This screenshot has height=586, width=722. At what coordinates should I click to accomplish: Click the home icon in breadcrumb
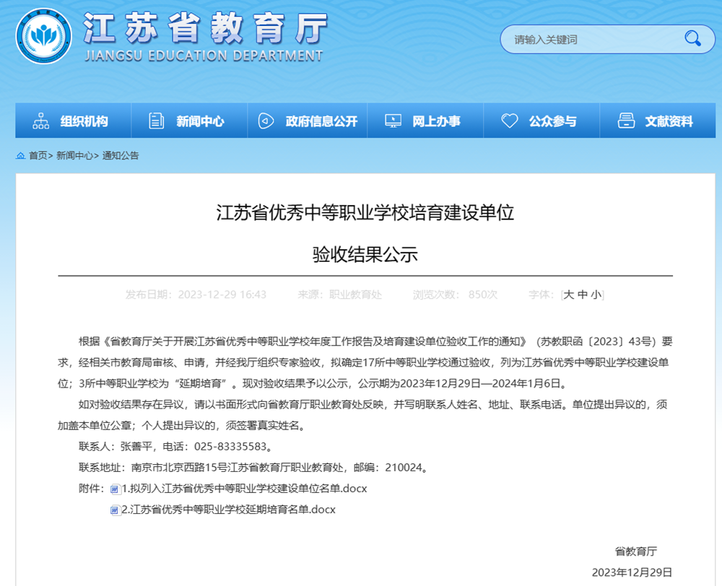(21, 156)
